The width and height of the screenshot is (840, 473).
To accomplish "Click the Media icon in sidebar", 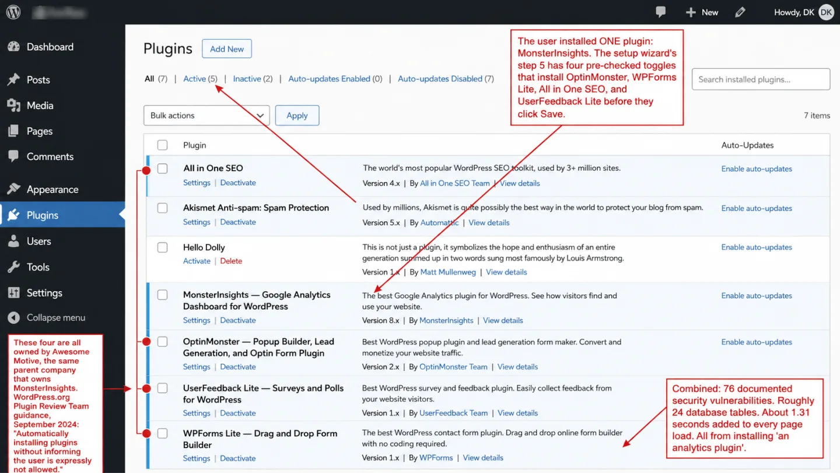I will click(13, 106).
